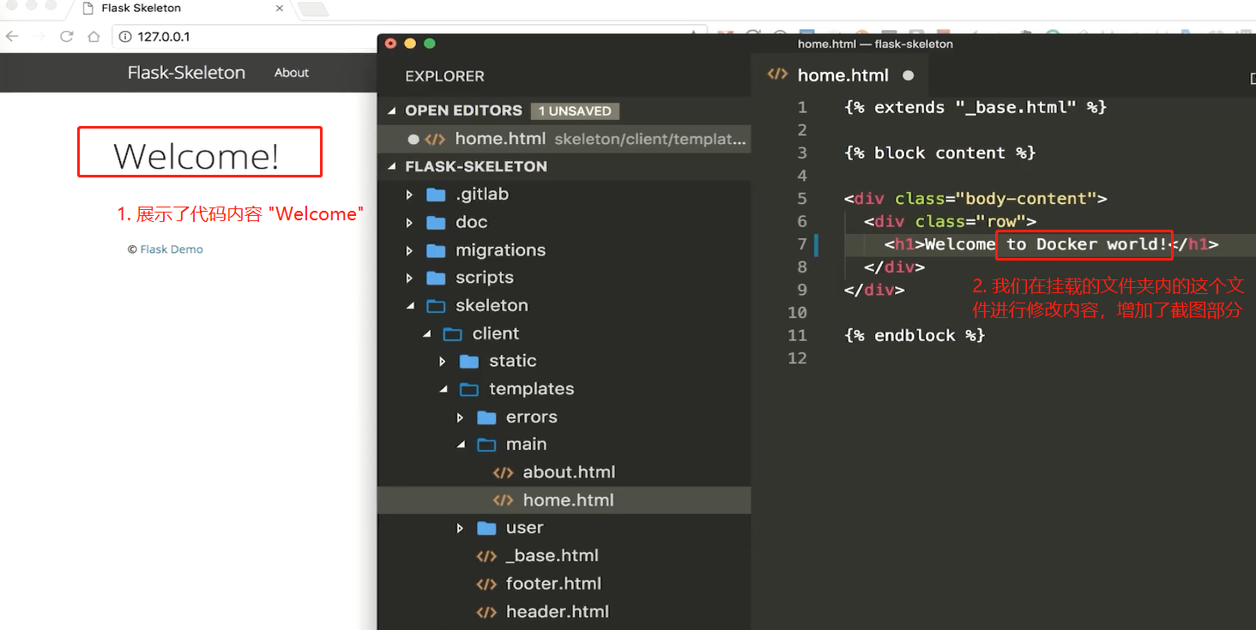Expand the scripts folder arrow
The width and height of the screenshot is (1256, 630).
point(410,278)
